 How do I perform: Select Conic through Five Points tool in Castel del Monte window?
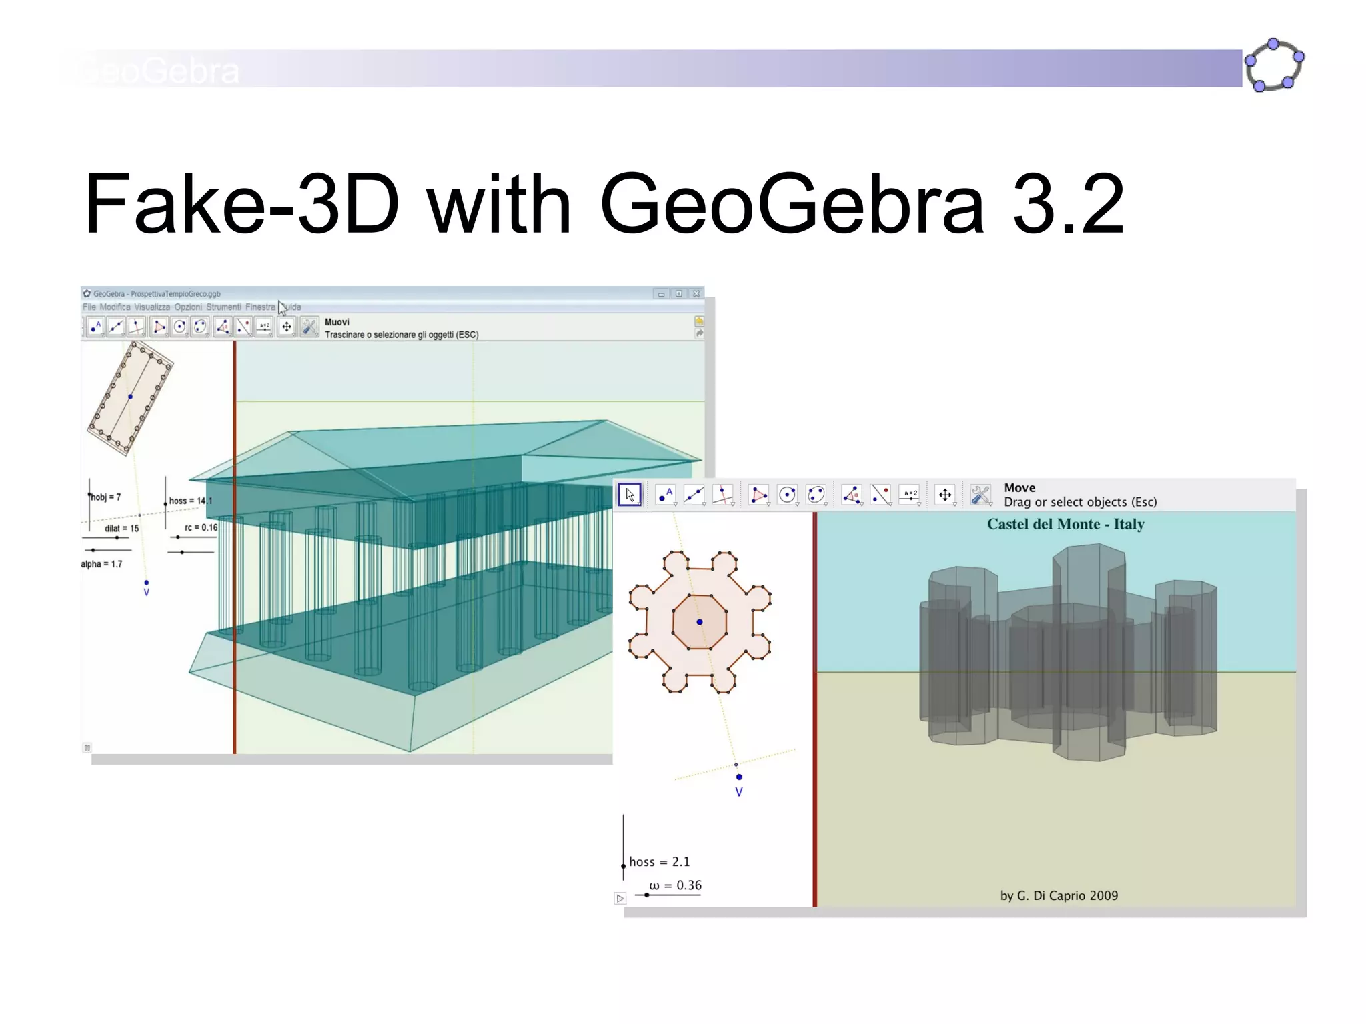pyautogui.click(x=816, y=495)
